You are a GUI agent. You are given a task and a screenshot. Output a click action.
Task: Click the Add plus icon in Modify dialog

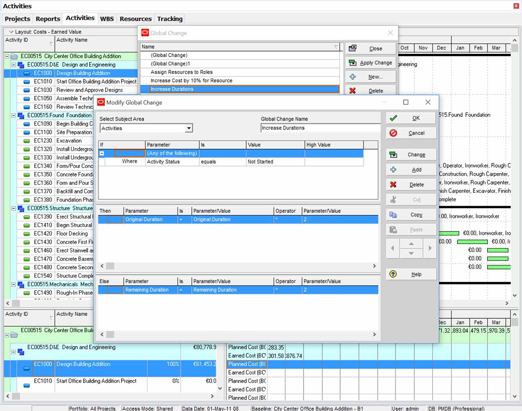pos(393,170)
